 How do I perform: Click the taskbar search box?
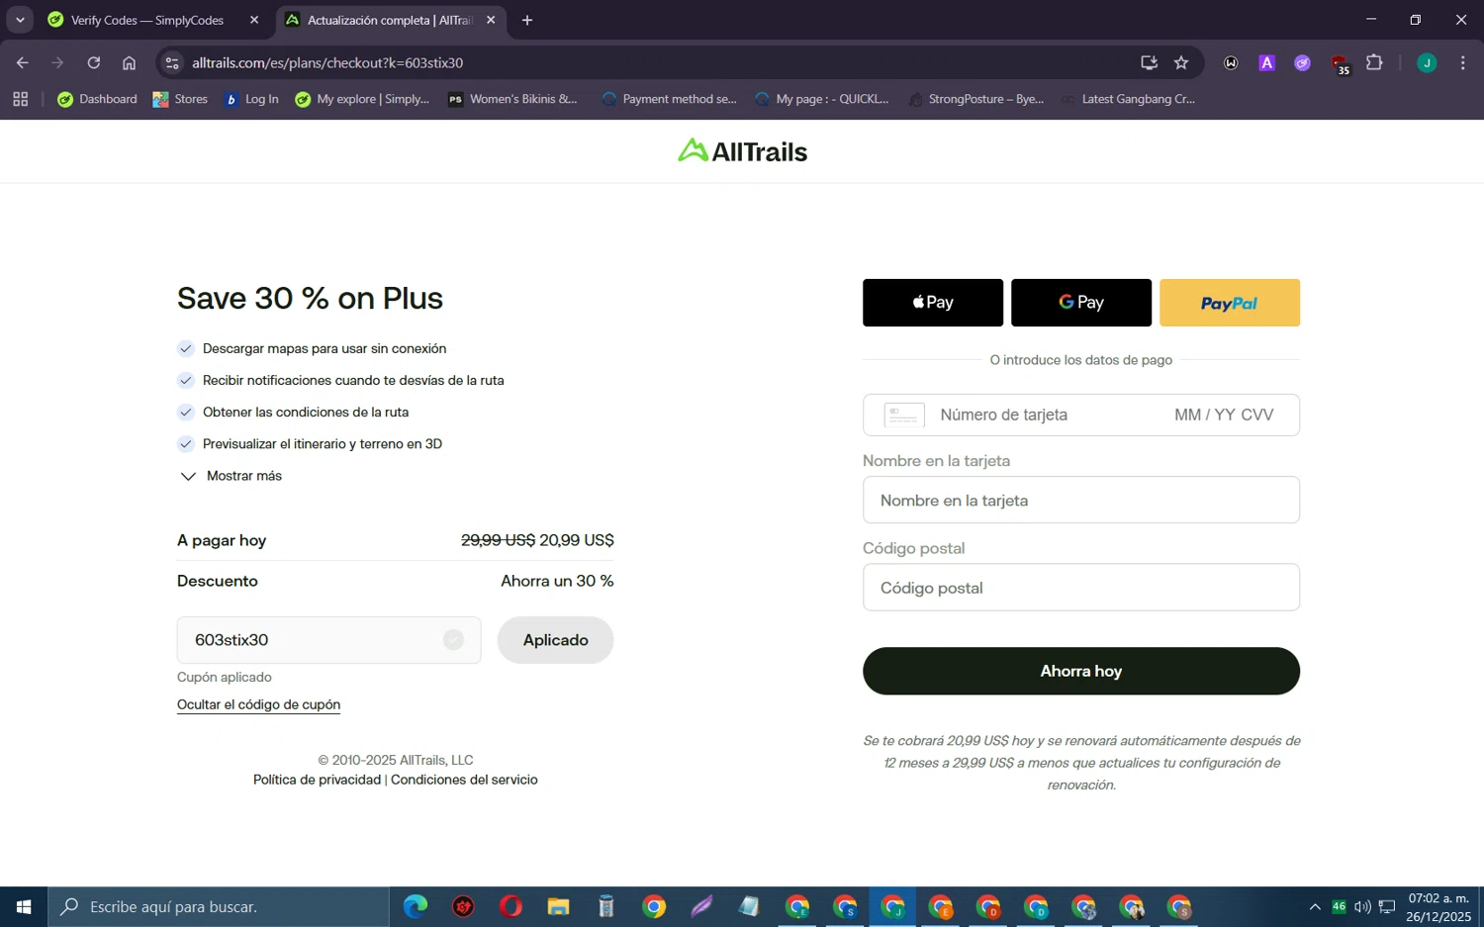[x=219, y=906]
